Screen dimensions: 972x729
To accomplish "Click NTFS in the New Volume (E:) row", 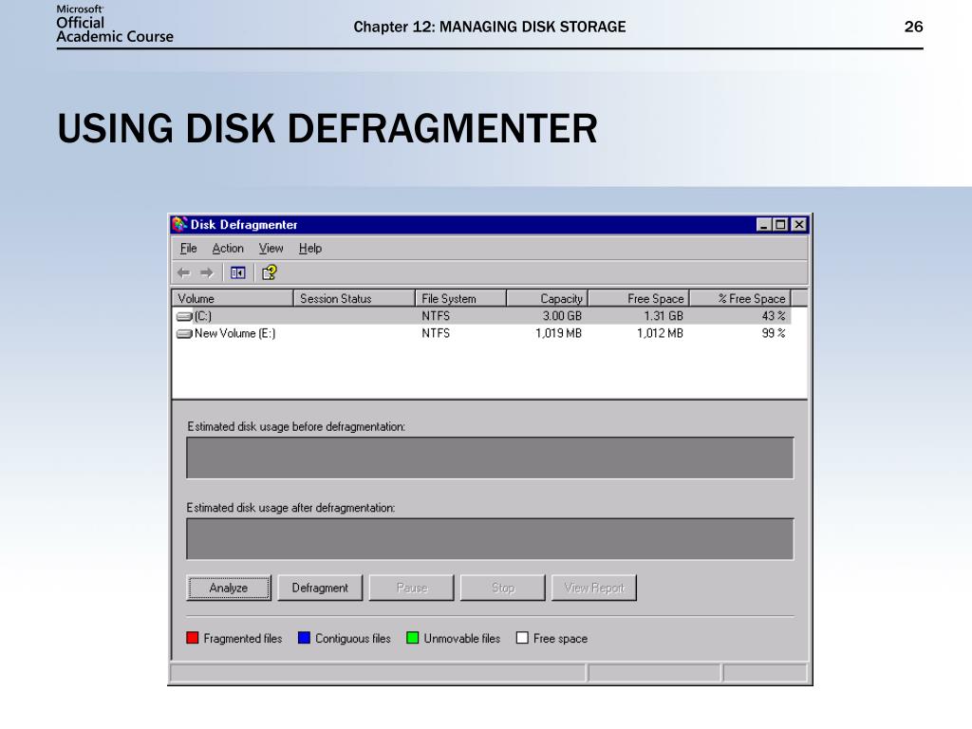I will [436, 333].
